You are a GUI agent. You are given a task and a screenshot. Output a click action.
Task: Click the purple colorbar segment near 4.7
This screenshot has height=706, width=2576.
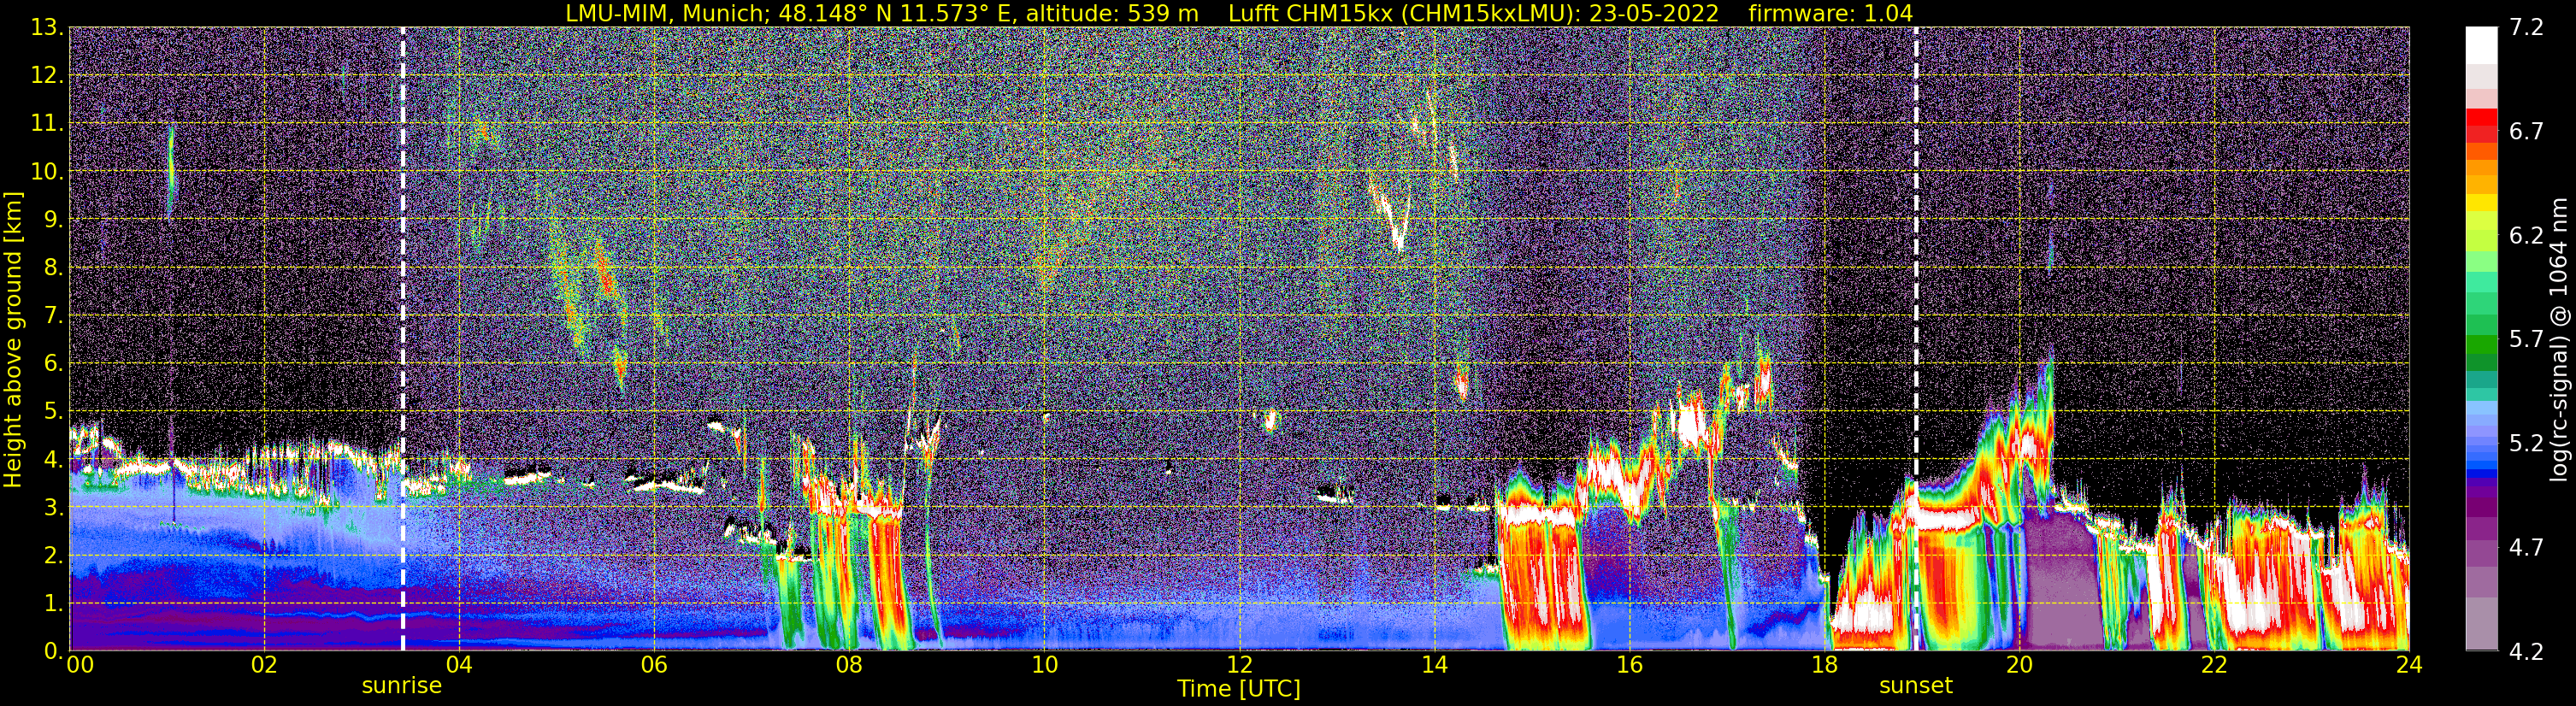click(x=2481, y=553)
